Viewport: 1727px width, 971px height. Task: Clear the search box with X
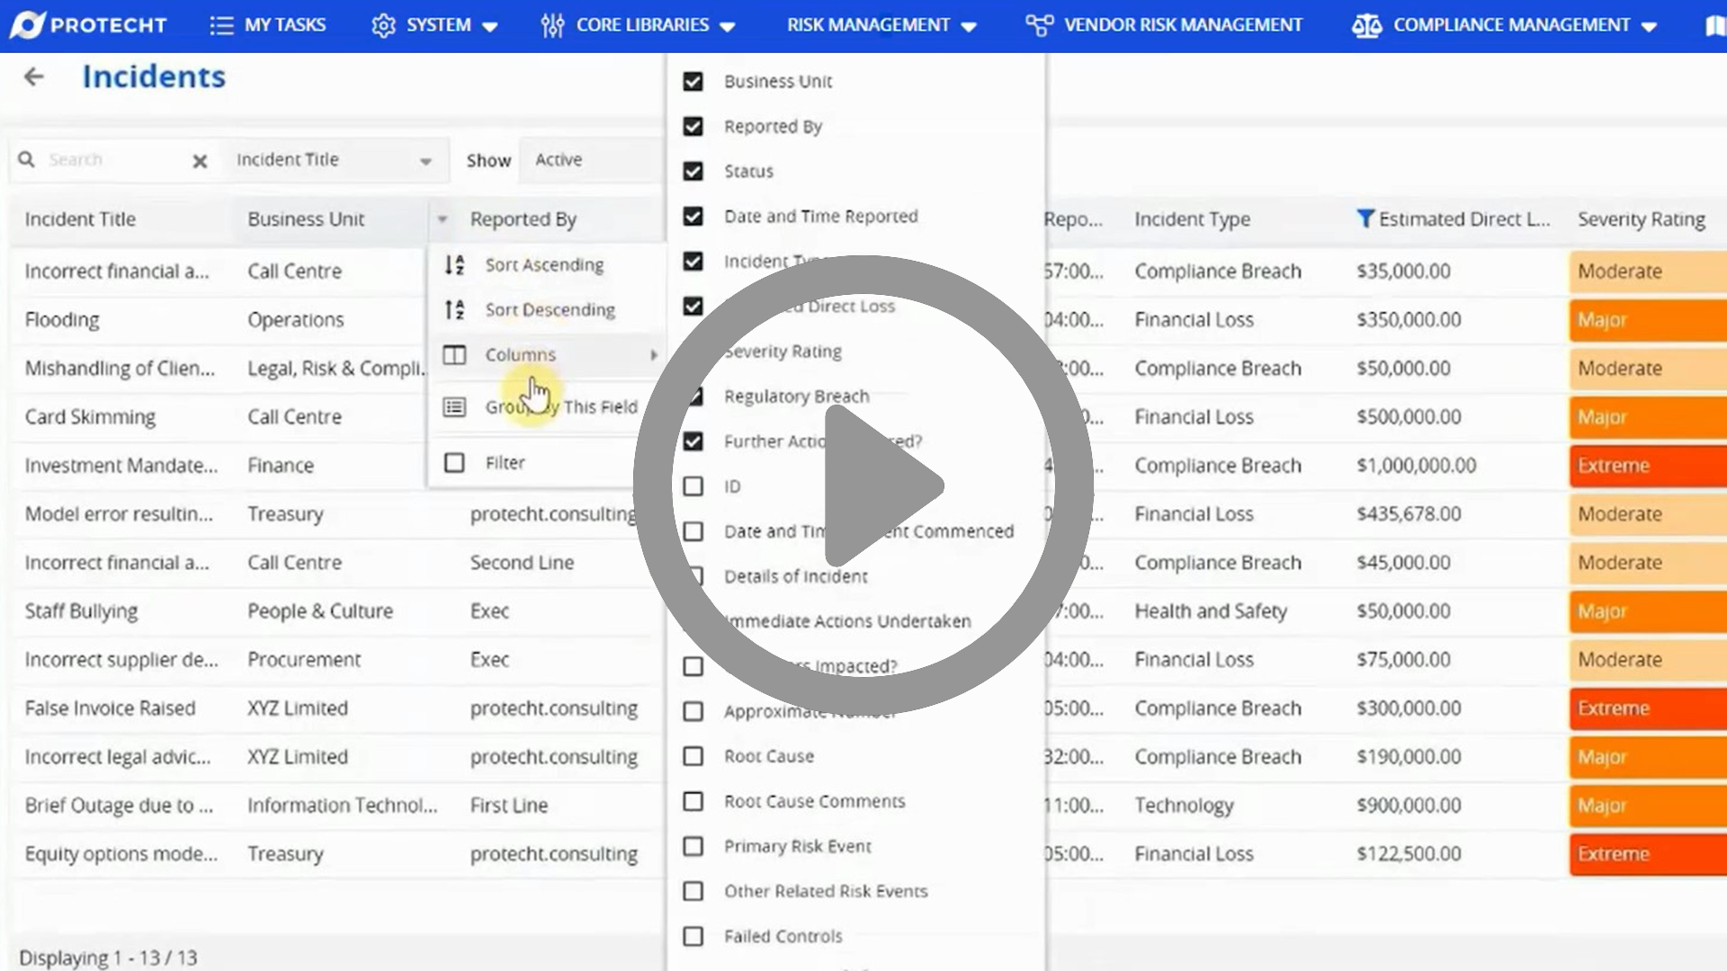point(200,161)
